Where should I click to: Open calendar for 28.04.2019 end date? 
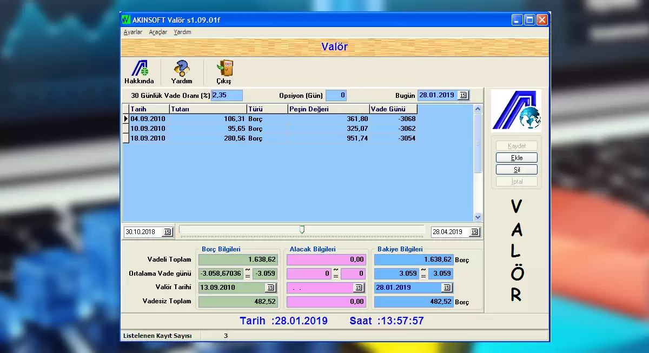(474, 232)
